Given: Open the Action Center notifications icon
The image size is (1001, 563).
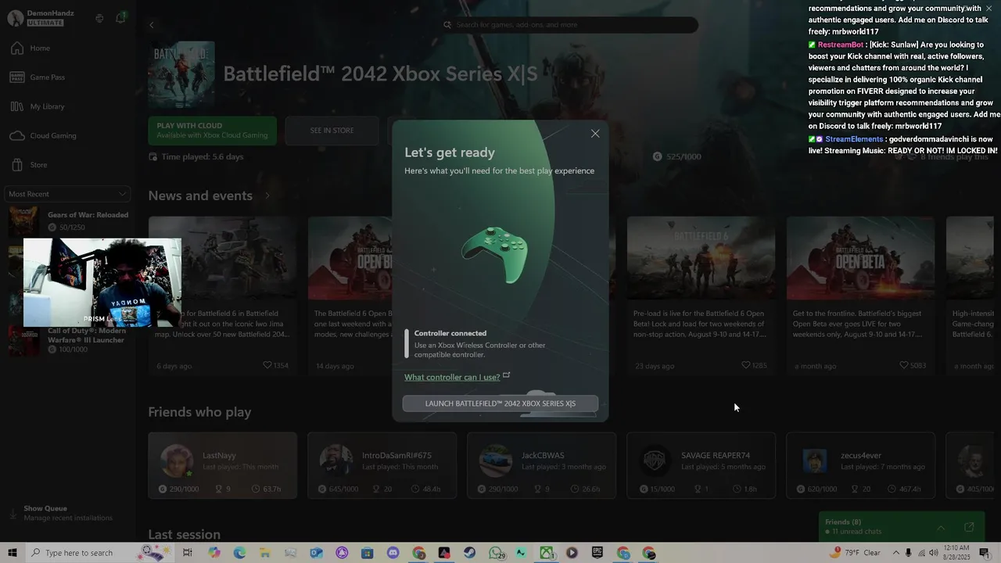Looking at the screenshot, I should [984, 553].
